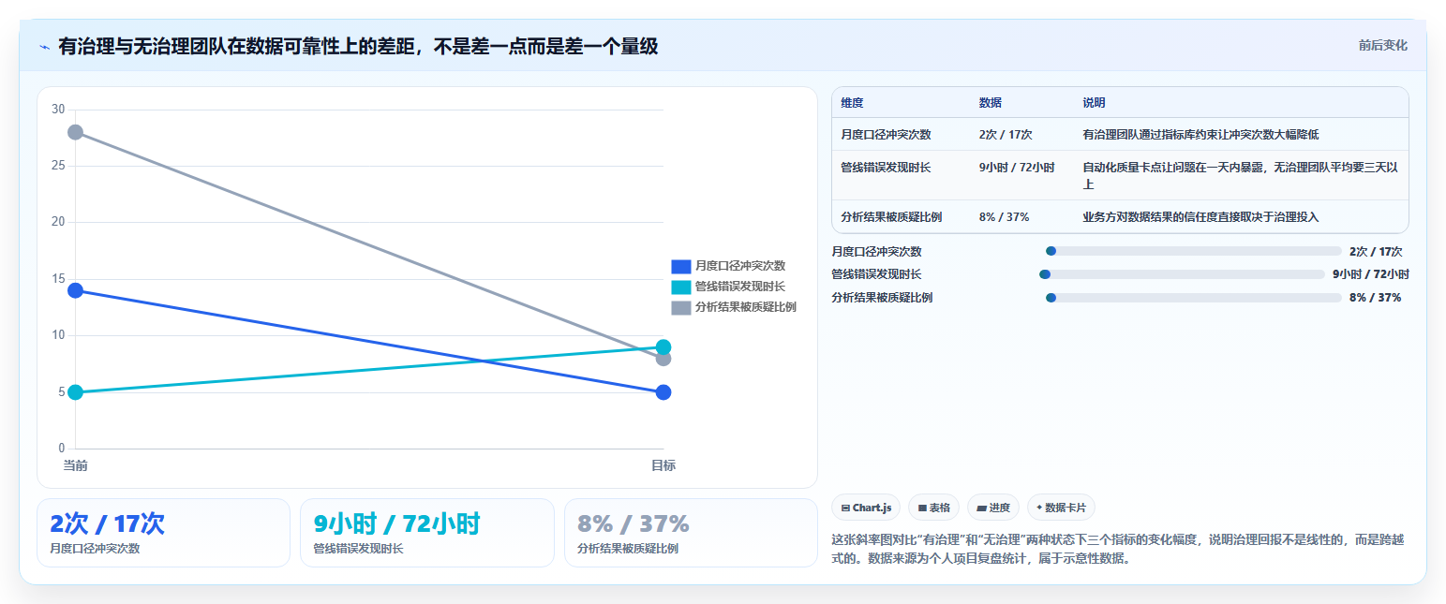Click the gray data point at 目标 8
This screenshot has height=604, width=1446.
[663, 359]
